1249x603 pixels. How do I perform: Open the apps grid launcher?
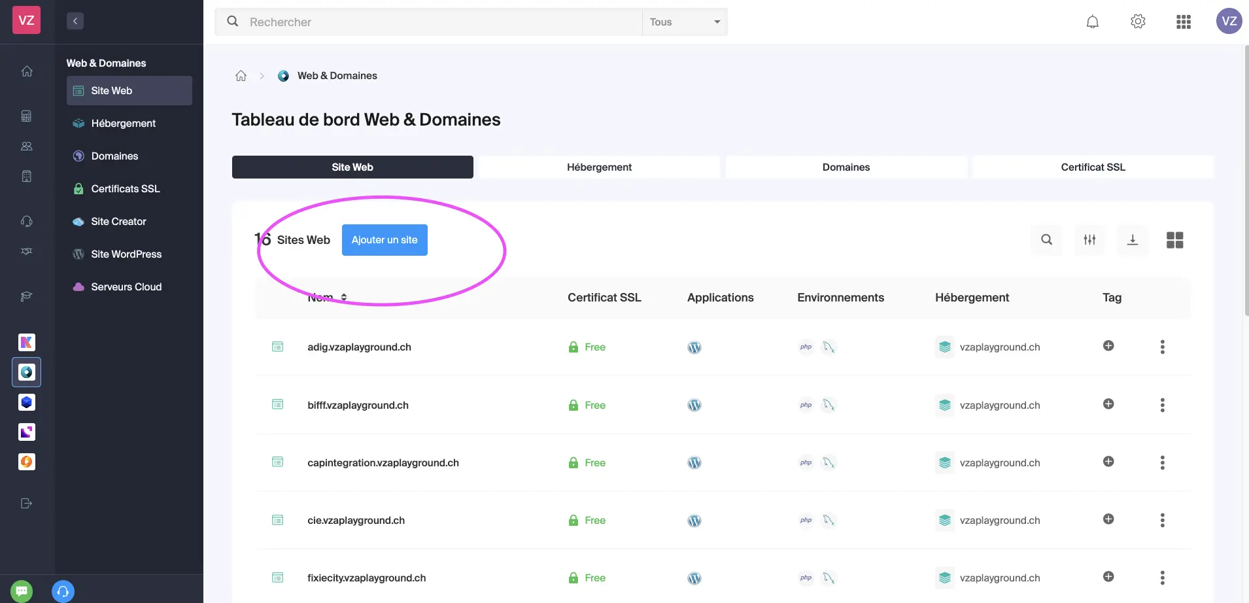click(x=1183, y=22)
